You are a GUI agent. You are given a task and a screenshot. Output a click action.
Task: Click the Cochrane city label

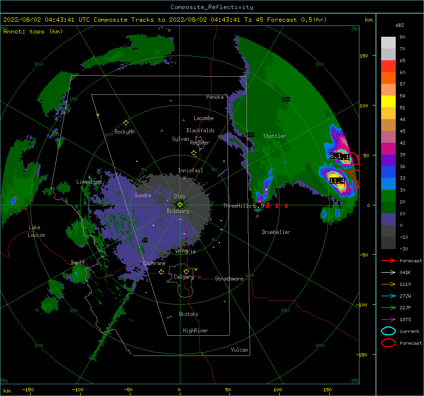tap(154, 263)
